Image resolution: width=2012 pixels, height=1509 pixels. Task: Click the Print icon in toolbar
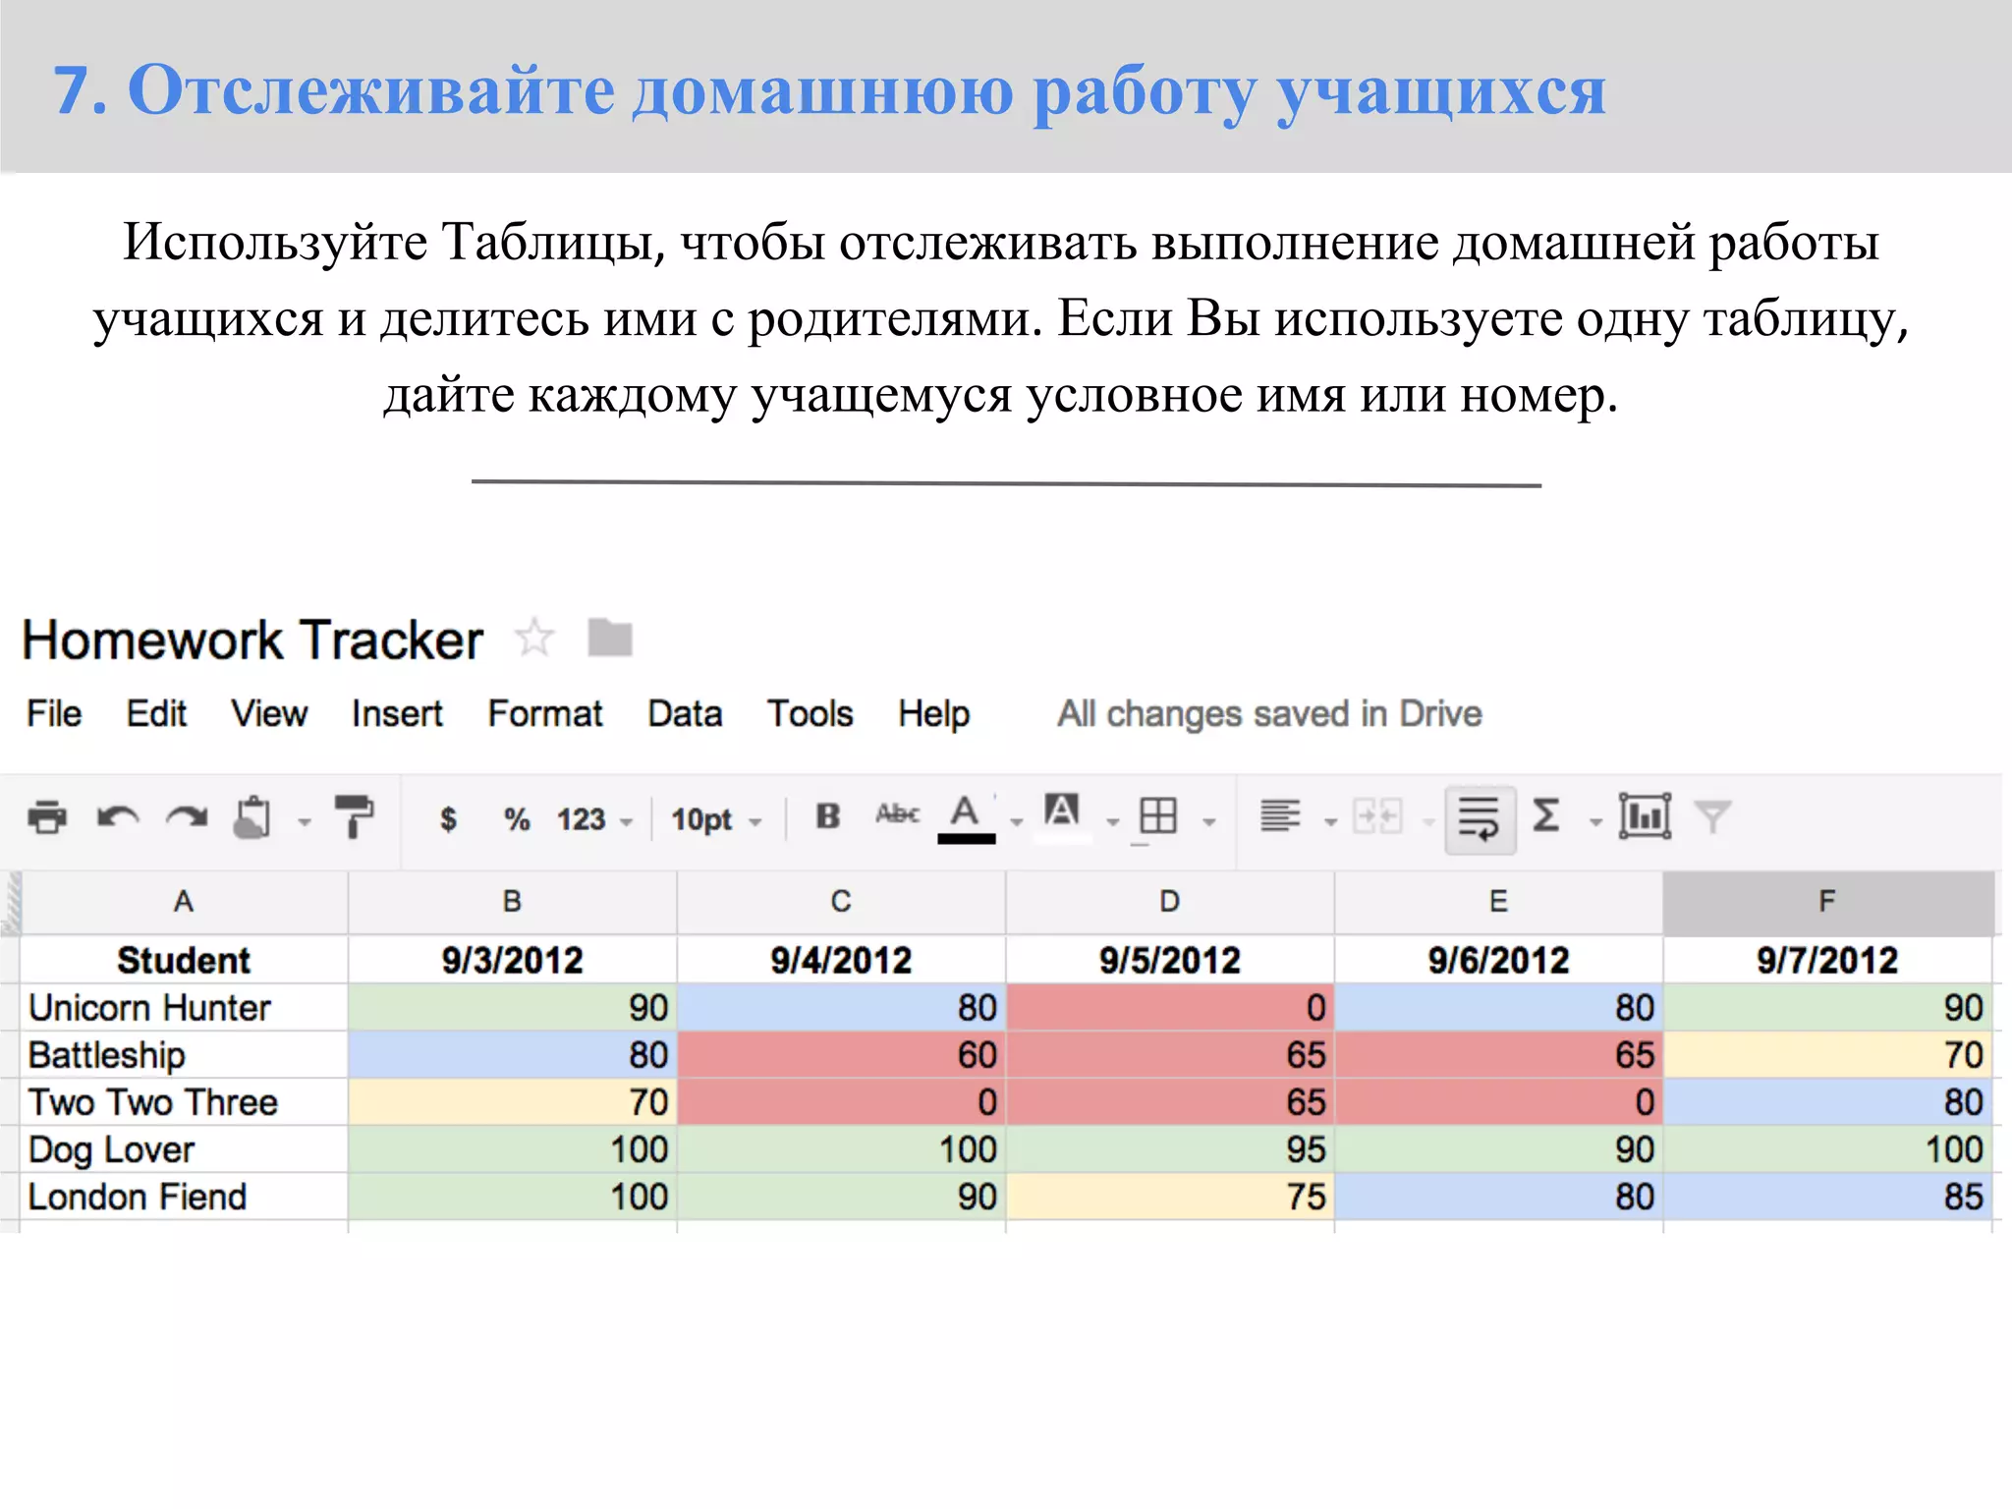(x=47, y=817)
